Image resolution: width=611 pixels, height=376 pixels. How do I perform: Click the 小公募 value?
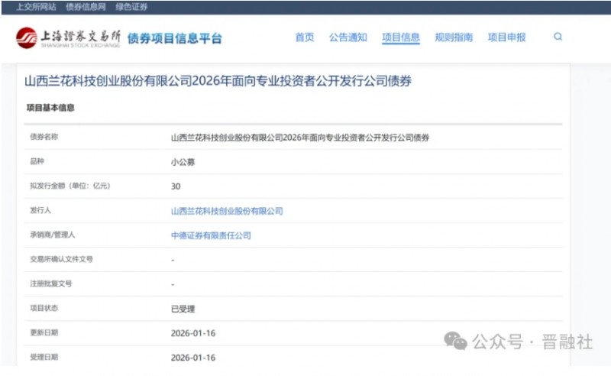[x=183, y=162]
